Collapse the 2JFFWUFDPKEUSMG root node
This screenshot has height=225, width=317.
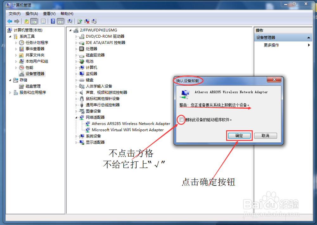pyautogui.click(x=70, y=30)
